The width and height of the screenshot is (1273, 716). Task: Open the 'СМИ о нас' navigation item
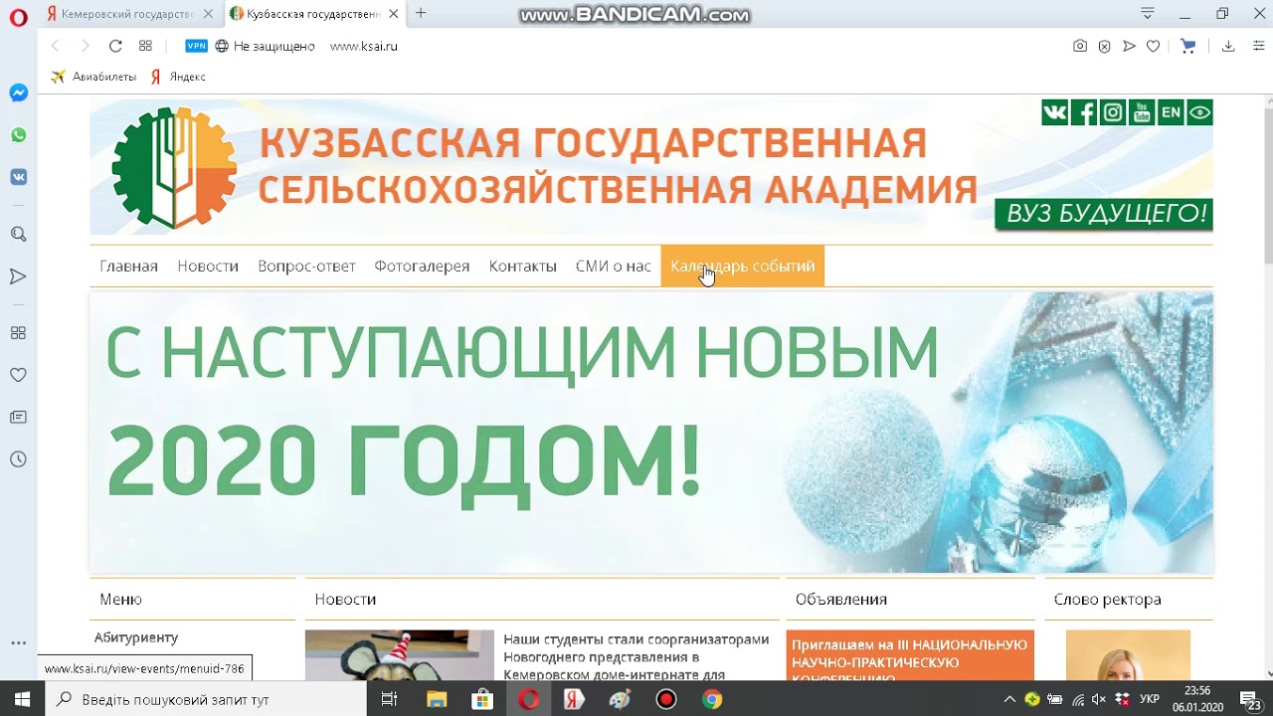coord(613,267)
